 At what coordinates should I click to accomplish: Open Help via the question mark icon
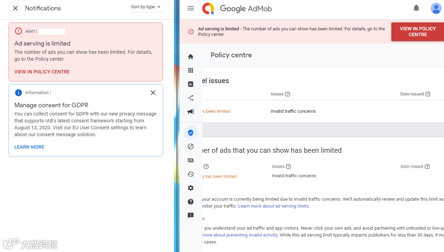pos(190,202)
